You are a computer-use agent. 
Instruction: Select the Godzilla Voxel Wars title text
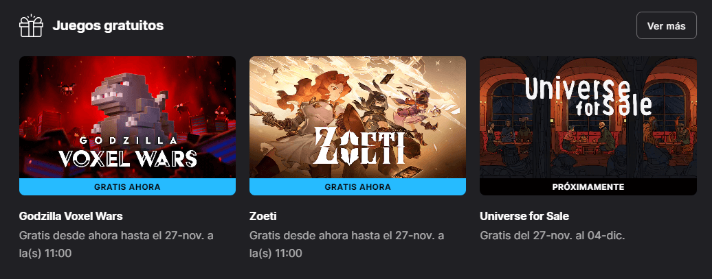(x=71, y=217)
